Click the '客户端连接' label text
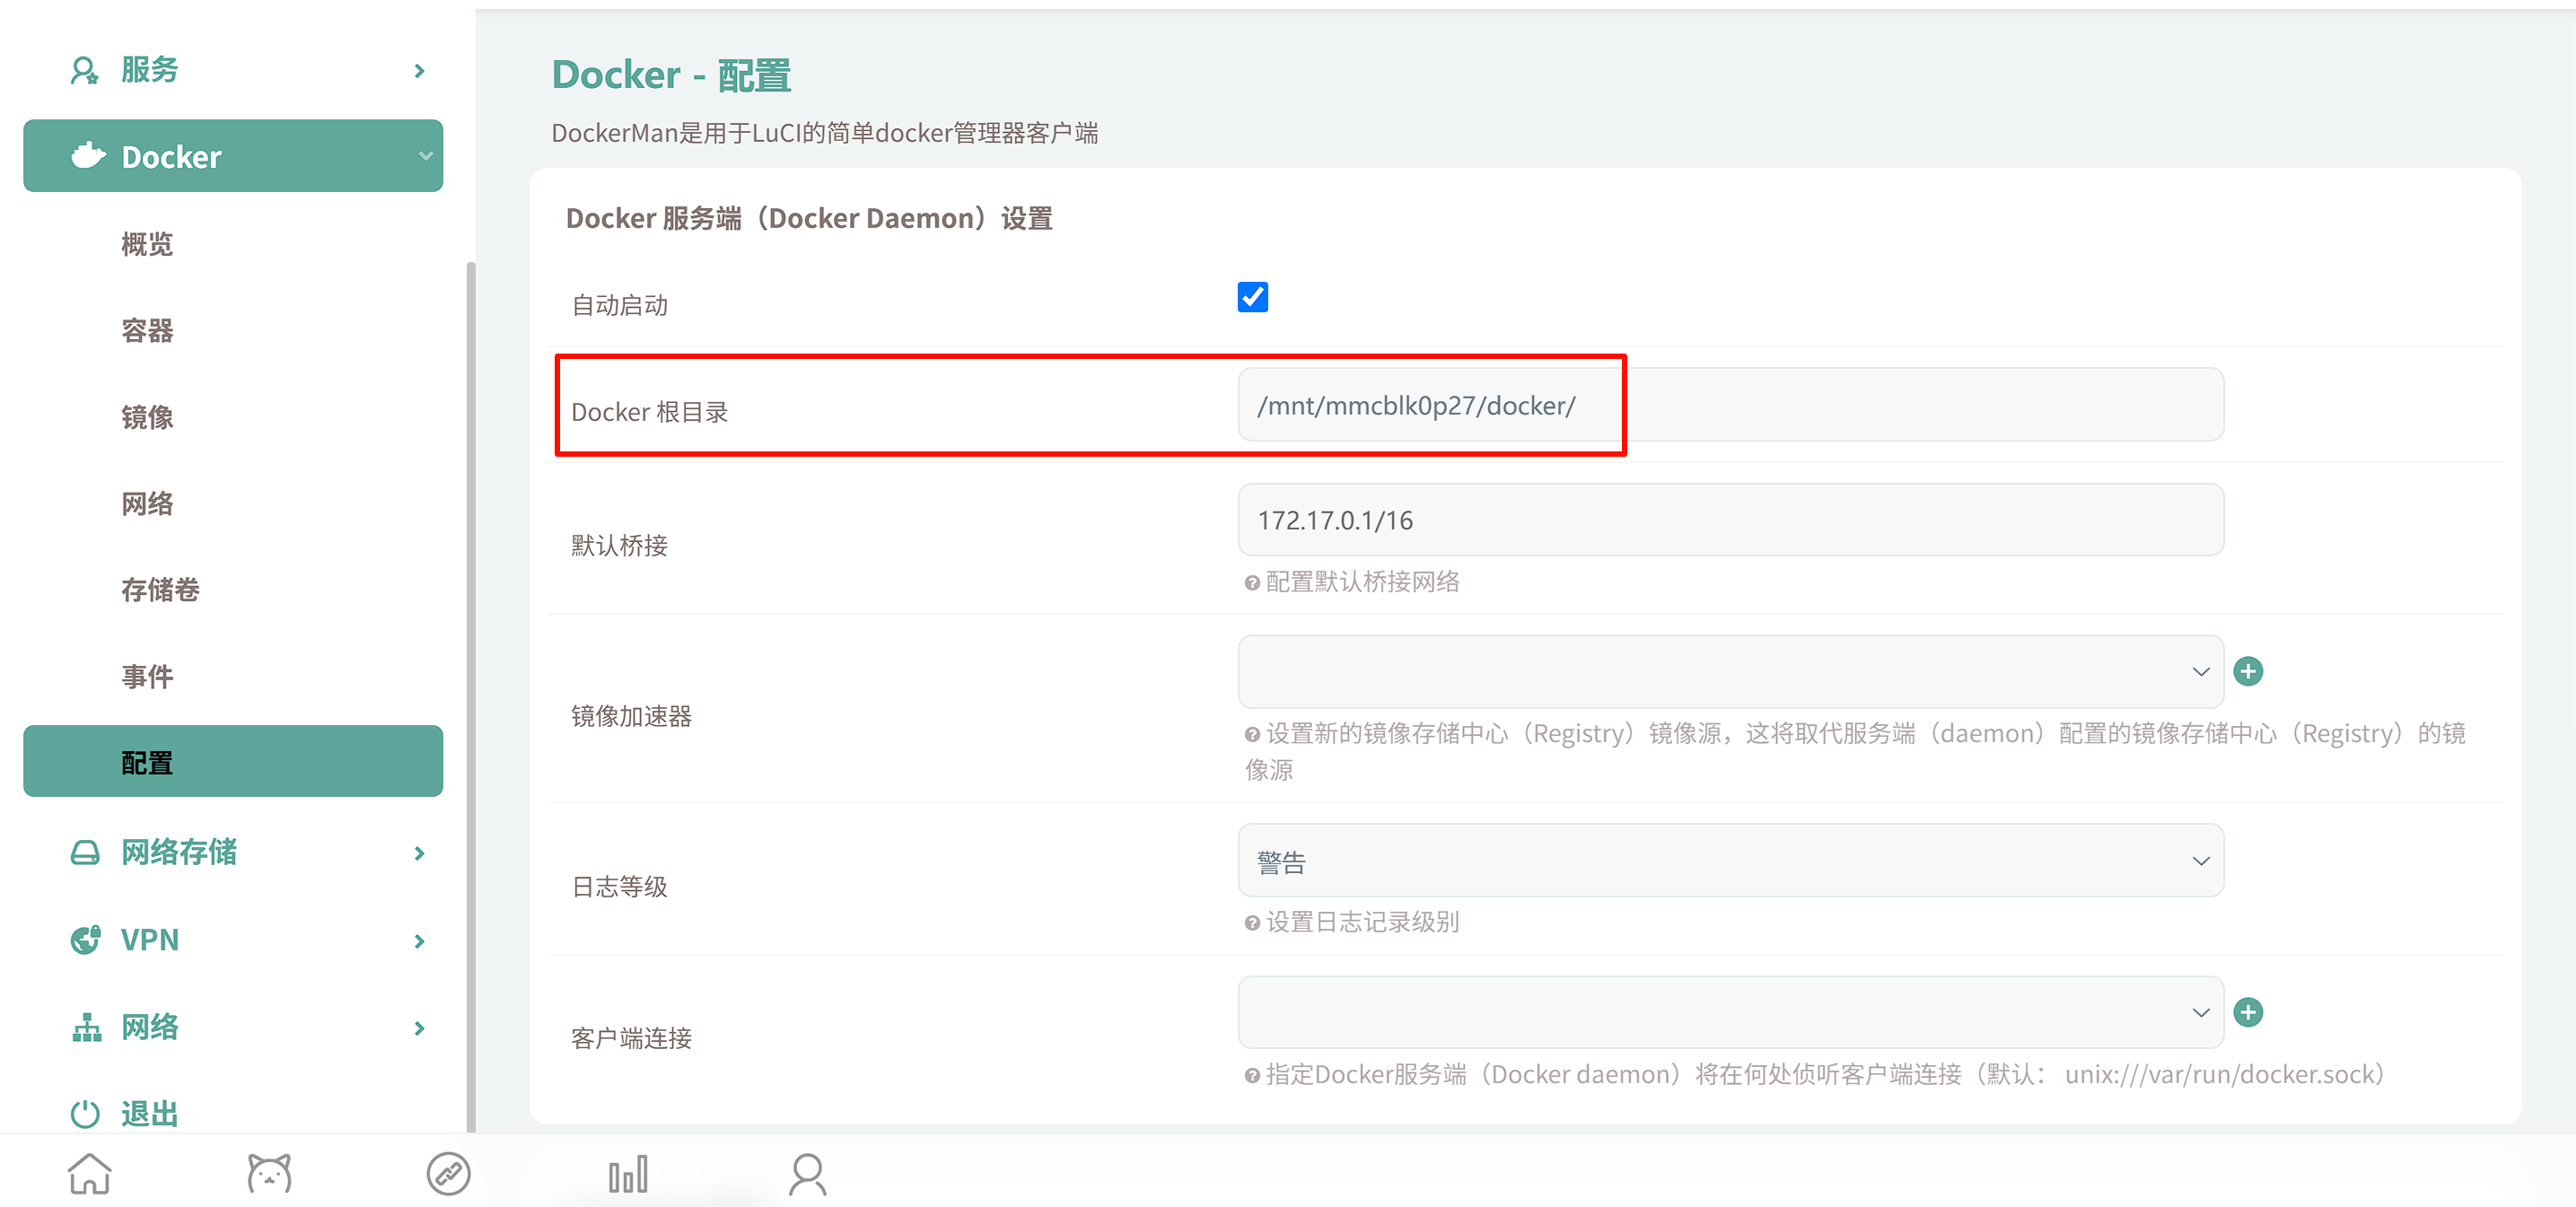Image resolution: width=2576 pixels, height=1207 pixels. [632, 1038]
